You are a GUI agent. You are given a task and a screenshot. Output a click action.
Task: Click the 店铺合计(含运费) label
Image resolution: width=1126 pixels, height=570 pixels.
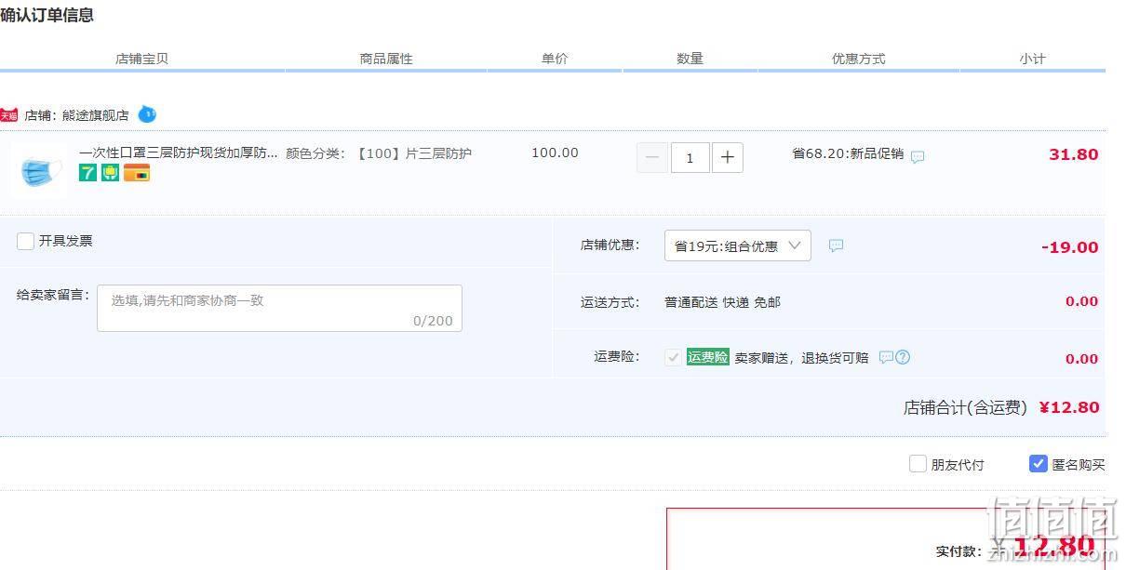965,407
